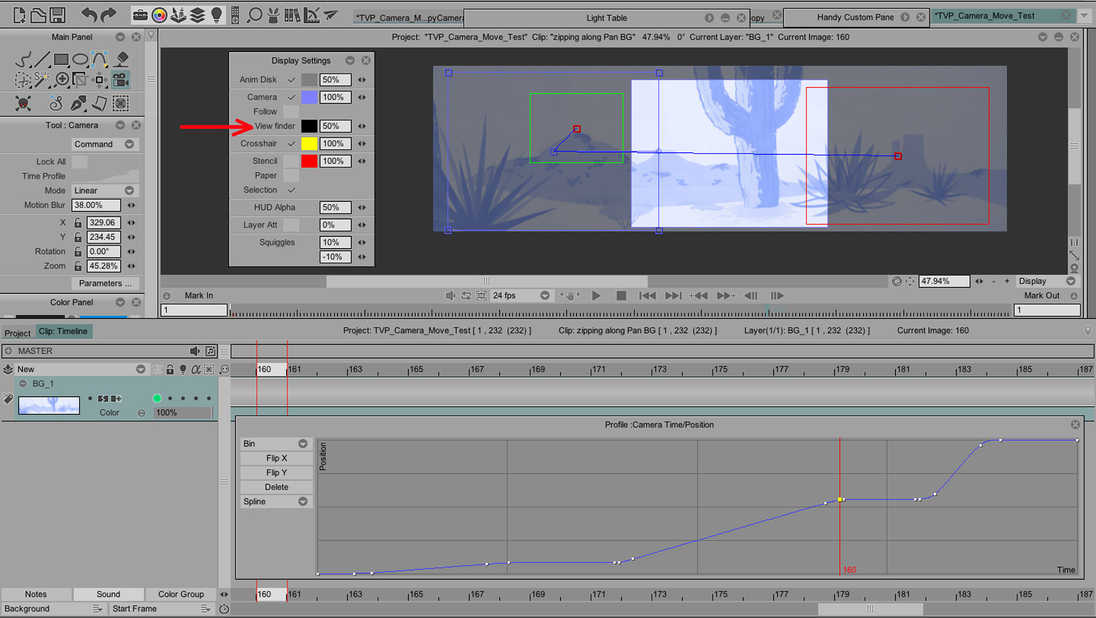Click the magnifier search icon in top toolbar
This screenshot has width=1096, height=618.
click(x=254, y=15)
